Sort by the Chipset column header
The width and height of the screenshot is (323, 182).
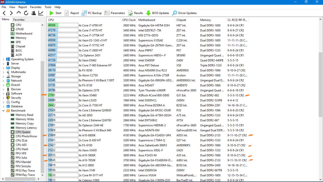click(187, 20)
